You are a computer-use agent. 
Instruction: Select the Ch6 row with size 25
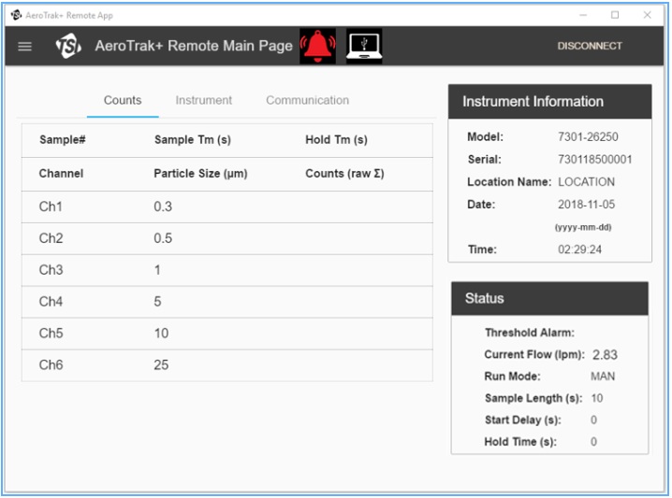[226, 365]
